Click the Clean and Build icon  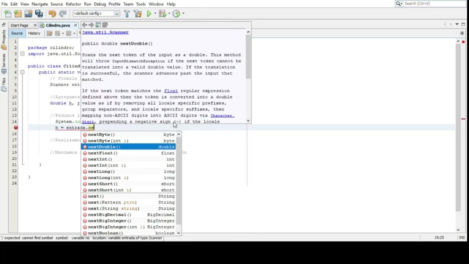tap(137, 14)
